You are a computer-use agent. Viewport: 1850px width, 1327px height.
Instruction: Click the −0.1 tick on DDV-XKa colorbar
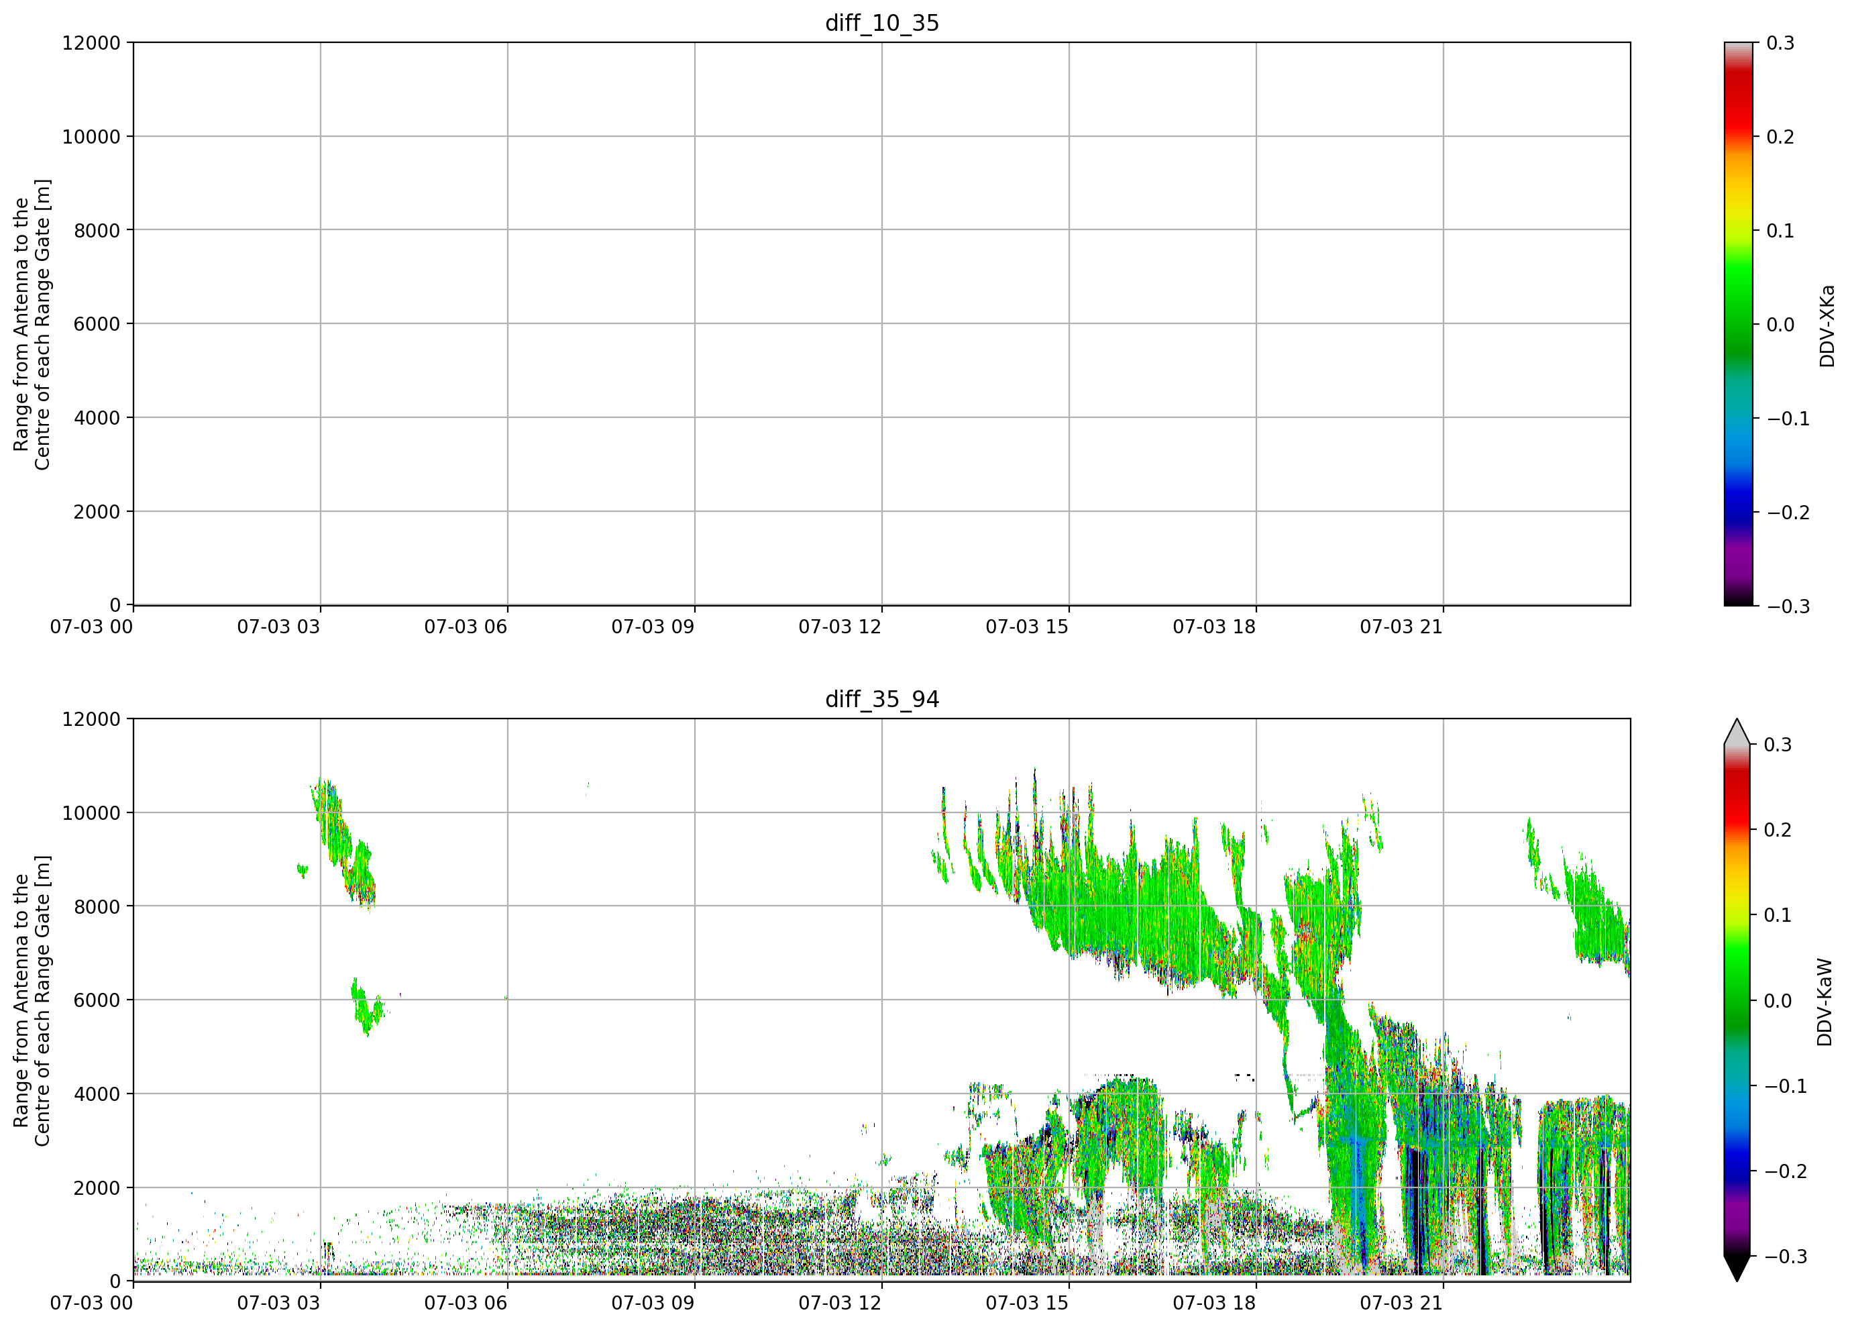(1788, 419)
